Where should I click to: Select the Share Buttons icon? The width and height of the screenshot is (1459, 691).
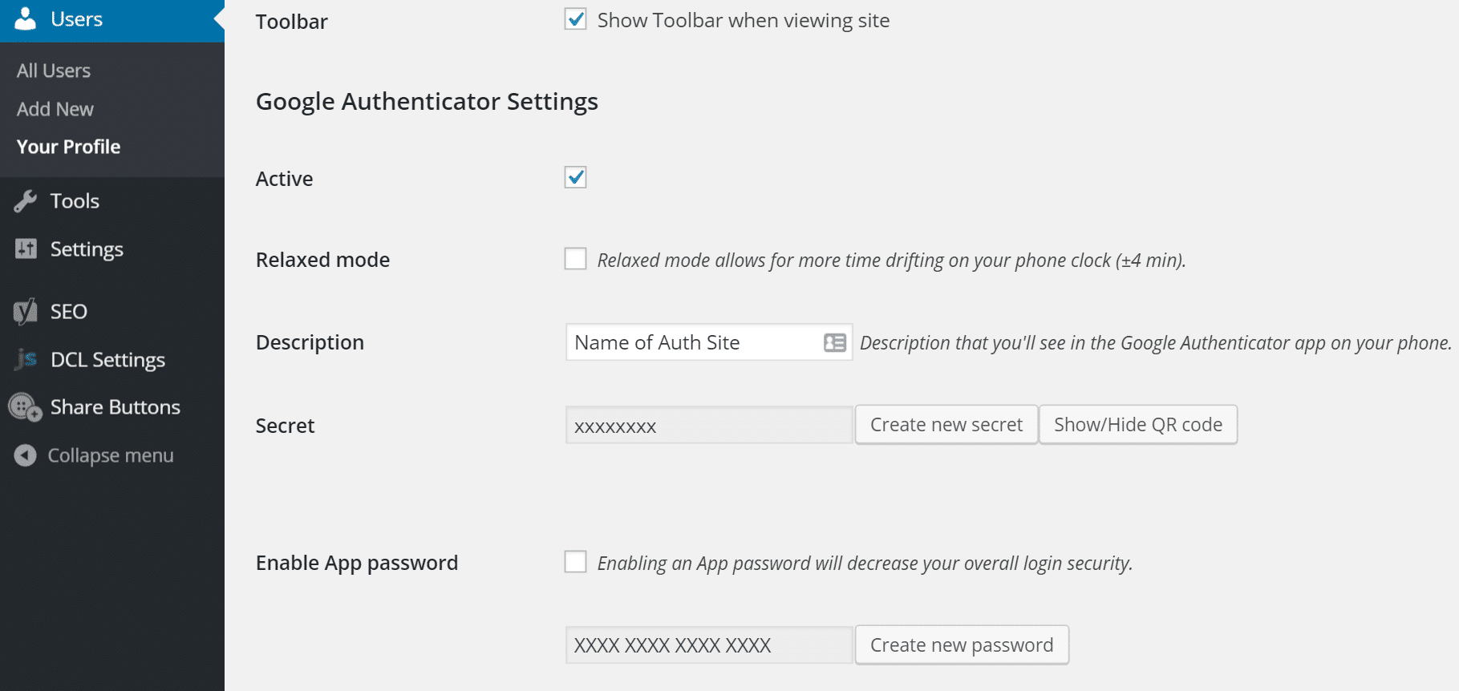pyautogui.click(x=23, y=407)
